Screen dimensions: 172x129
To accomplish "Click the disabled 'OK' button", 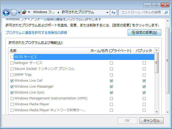I will (x=127, y=121).
